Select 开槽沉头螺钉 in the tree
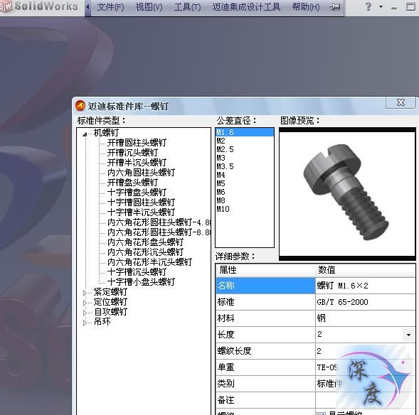419x415 pixels. point(132,153)
